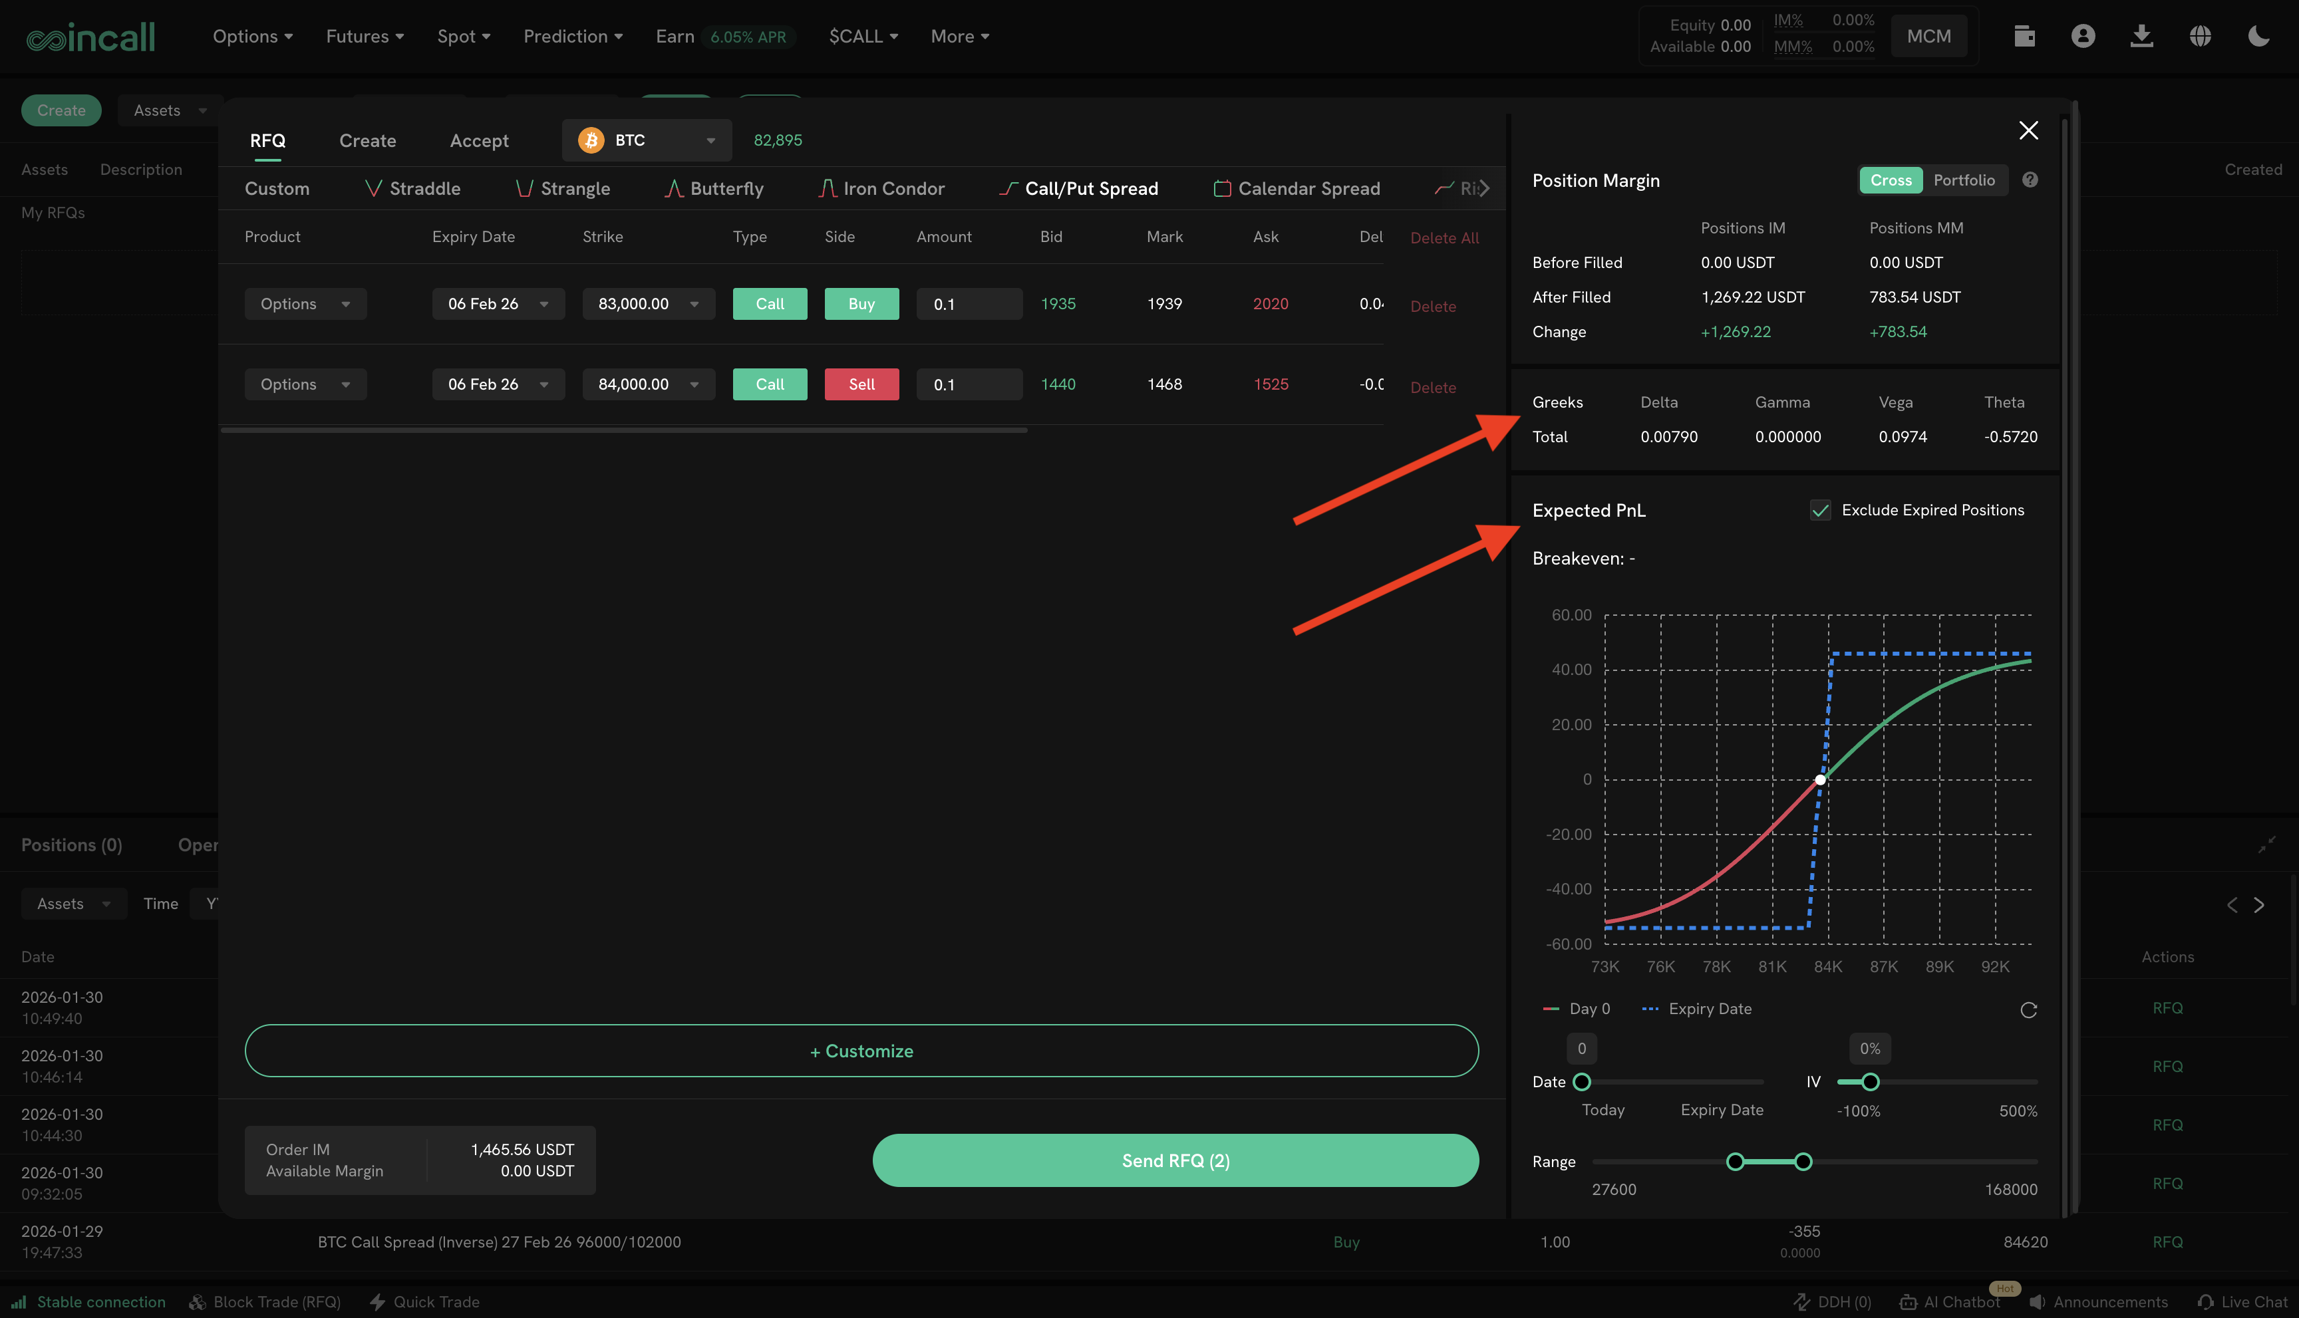Reset the PnL chart with refresh icon
The width and height of the screenshot is (2299, 1318).
2028,1009
